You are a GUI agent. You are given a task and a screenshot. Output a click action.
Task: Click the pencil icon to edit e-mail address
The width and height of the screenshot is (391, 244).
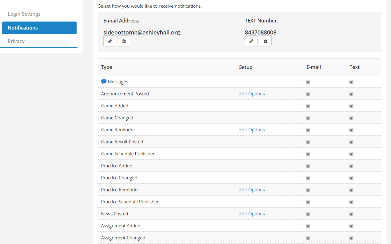point(110,41)
